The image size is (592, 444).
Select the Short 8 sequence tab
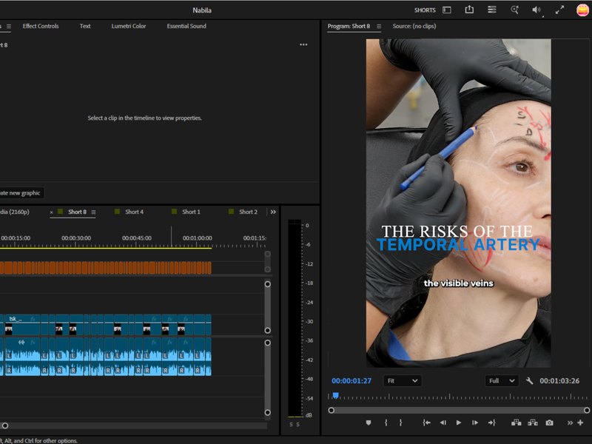[77, 212]
